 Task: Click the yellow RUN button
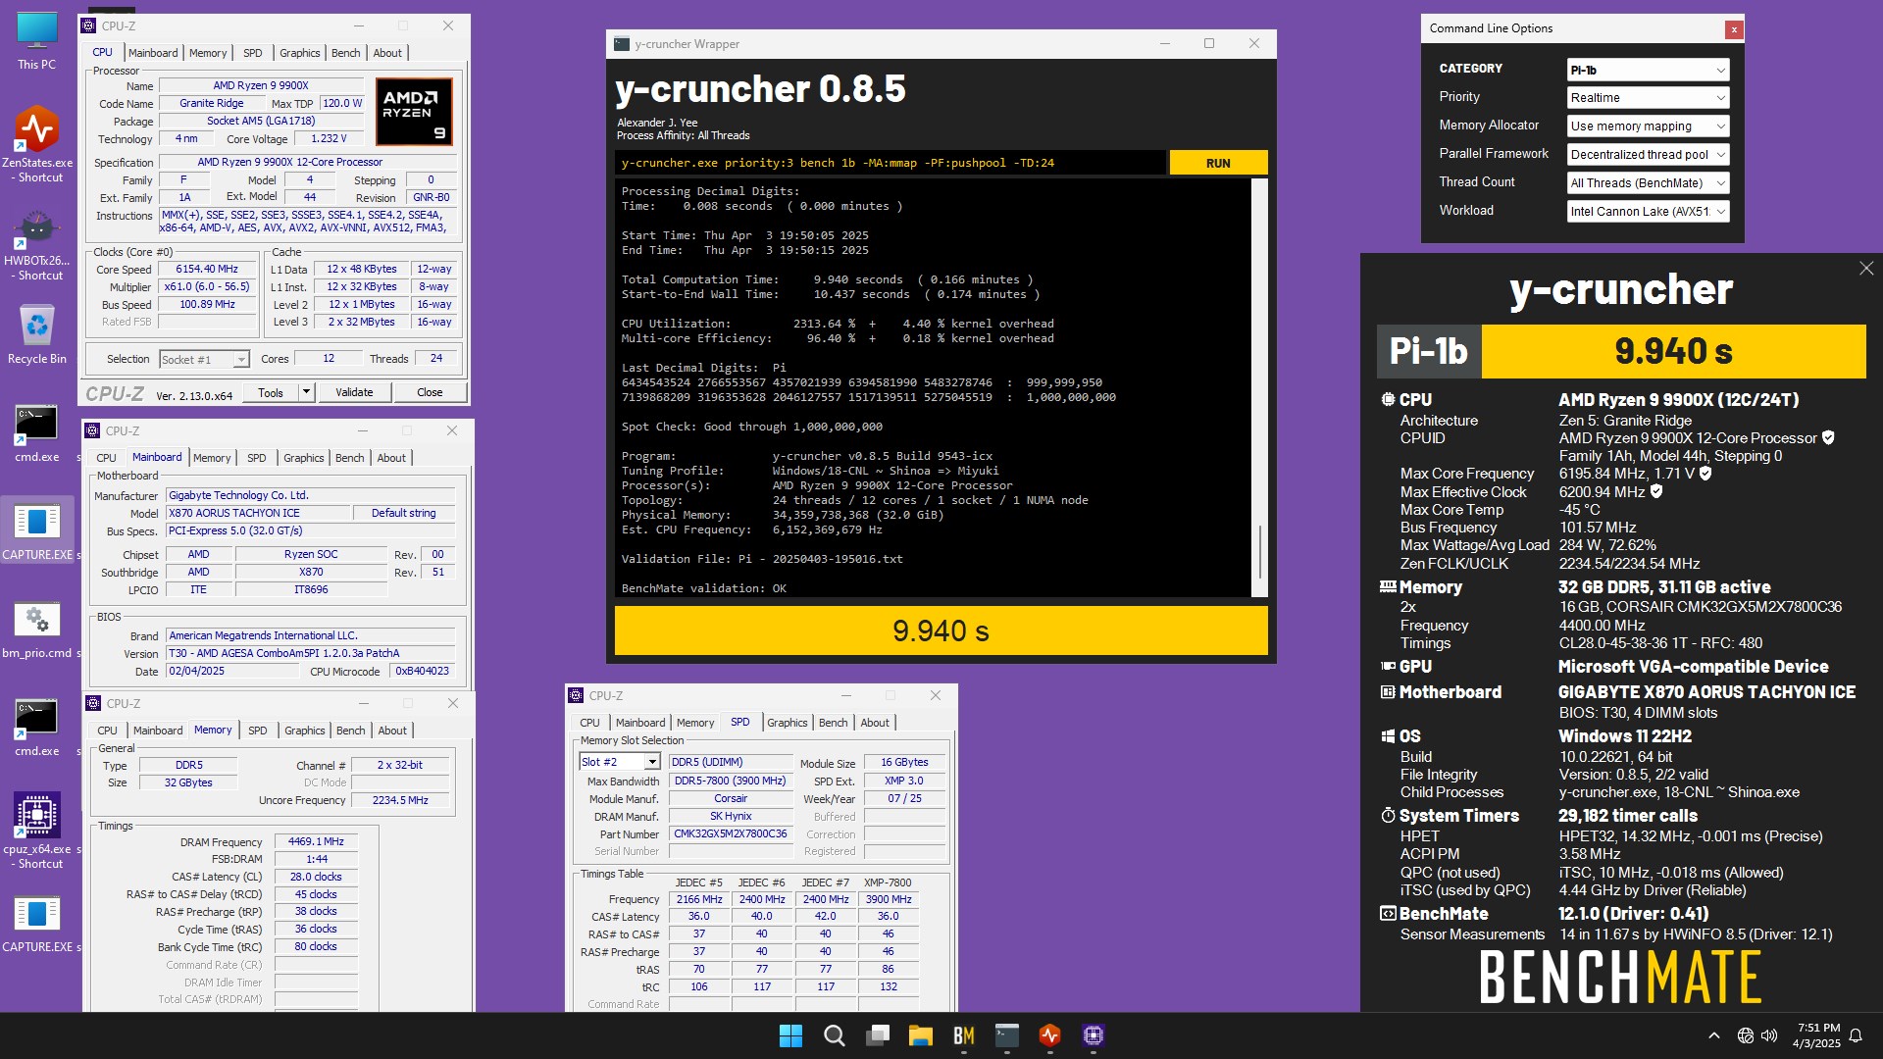(1218, 163)
